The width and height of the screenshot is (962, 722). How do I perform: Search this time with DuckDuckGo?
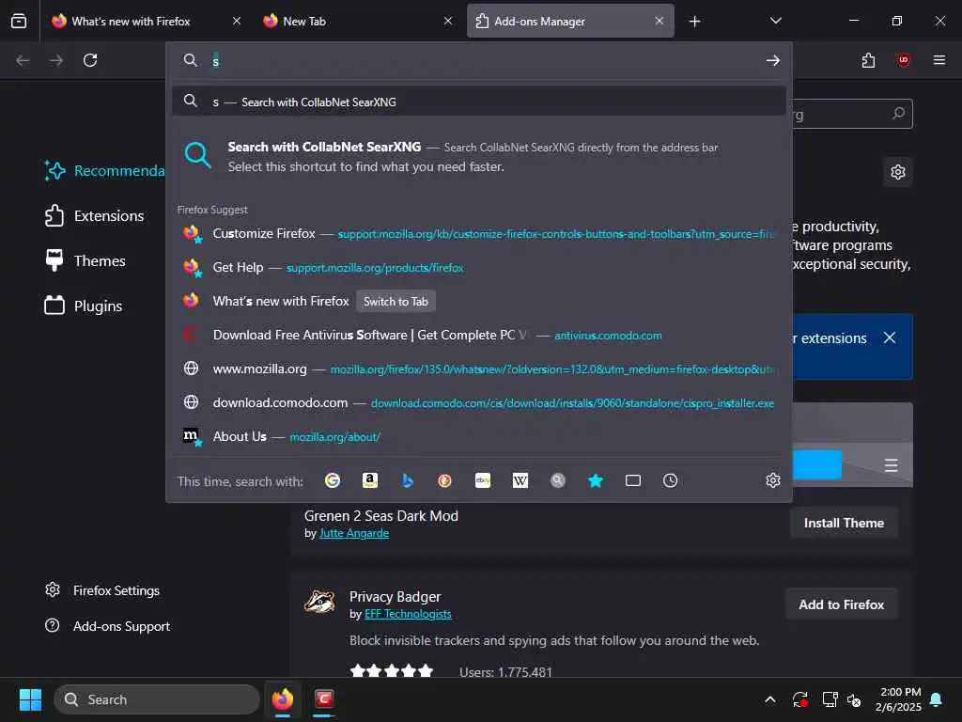(x=444, y=480)
